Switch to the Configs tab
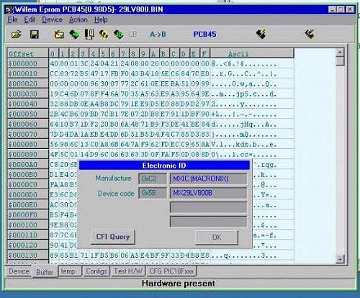 pos(96,271)
